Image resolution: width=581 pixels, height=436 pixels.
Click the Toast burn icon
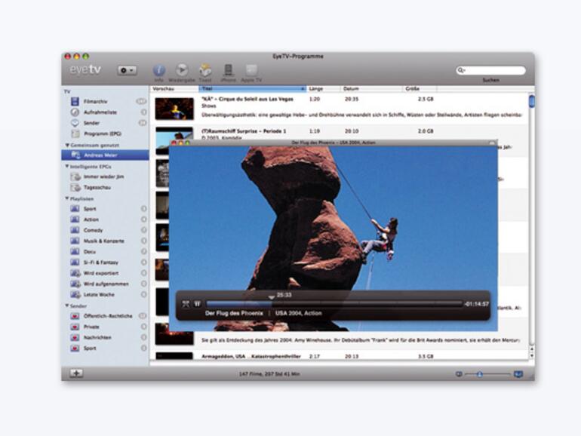coord(204,70)
